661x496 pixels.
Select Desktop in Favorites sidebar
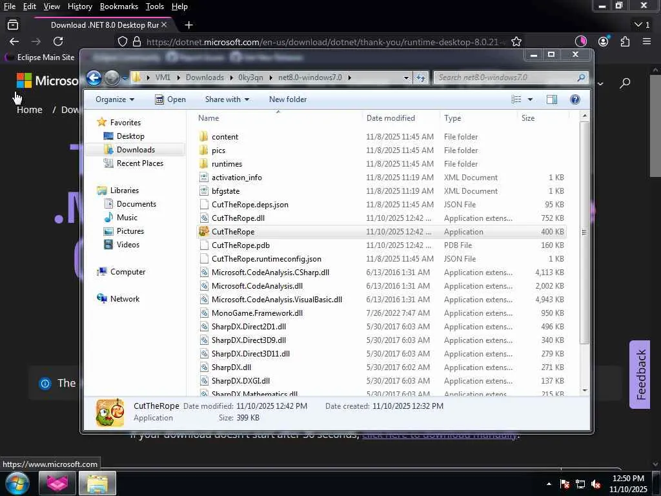point(130,136)
